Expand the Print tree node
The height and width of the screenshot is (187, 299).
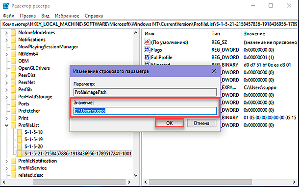[6, 118]
